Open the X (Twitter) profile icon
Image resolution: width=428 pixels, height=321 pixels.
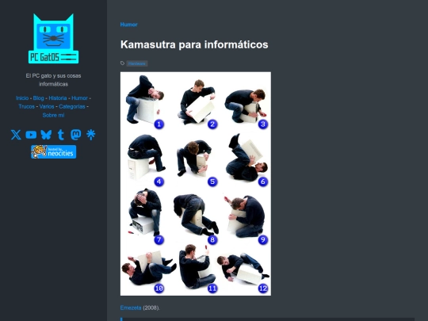click(16, 135)
